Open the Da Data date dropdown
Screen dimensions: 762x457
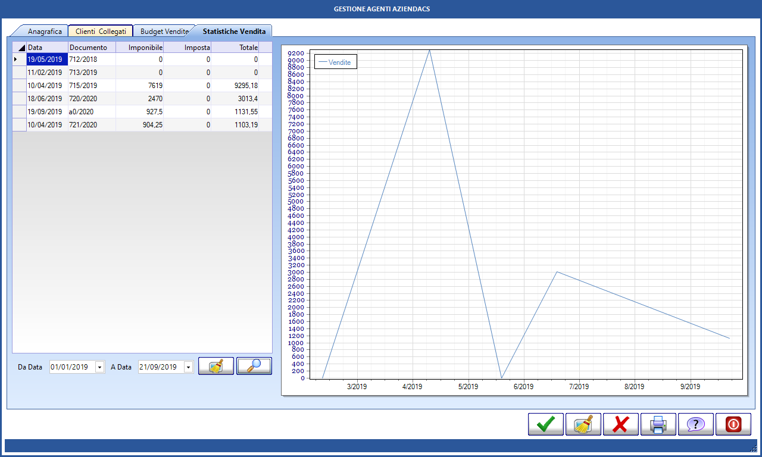click(99, 367)
